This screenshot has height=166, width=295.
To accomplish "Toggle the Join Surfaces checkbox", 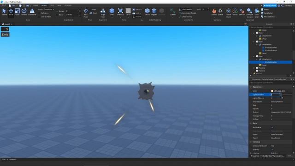I will [39, 17].
